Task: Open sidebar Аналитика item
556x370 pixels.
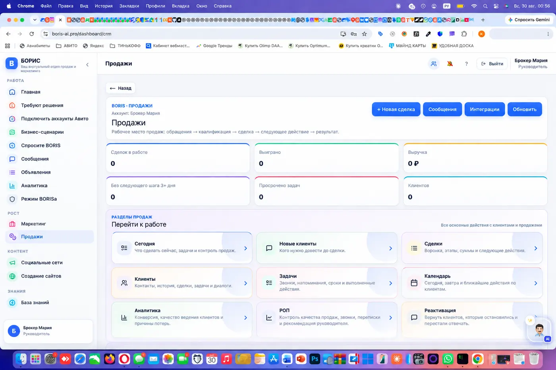Action: pyautogui.click(x=50, y=186)
